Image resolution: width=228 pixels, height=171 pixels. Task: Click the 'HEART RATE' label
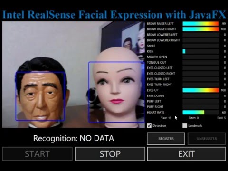click(x=155, y=112)
